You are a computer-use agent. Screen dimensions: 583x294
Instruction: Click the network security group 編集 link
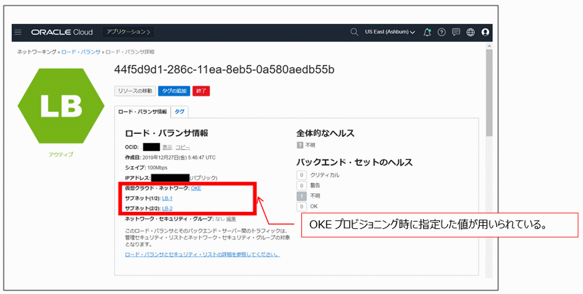(231, 219)
